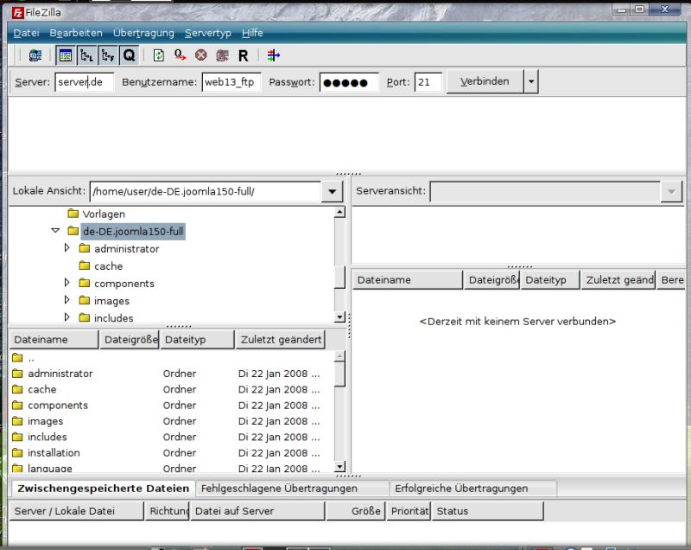Click the reconnect (R) icon
Screen dimensions: 691x550
244,55
